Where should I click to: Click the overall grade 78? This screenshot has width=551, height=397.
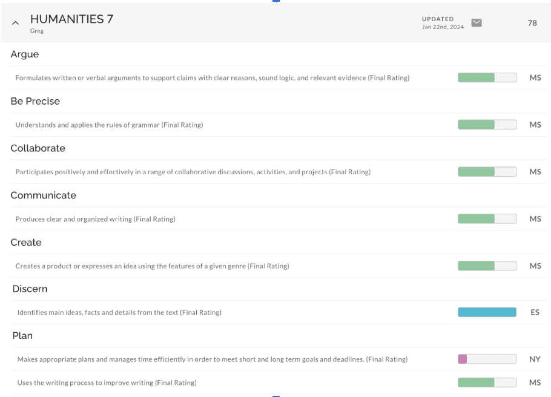coord(532,22)
